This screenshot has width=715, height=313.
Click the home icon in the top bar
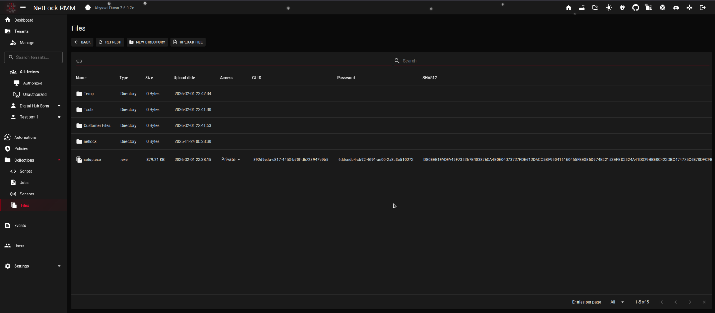pyautogui.click(x=568, y=8)
